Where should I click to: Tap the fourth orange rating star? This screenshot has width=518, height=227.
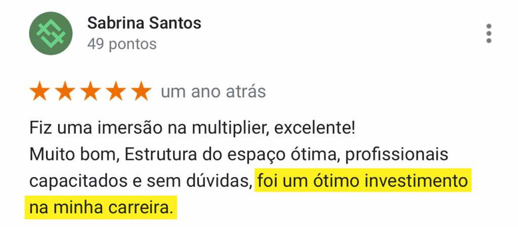click(x=116, y=92)
